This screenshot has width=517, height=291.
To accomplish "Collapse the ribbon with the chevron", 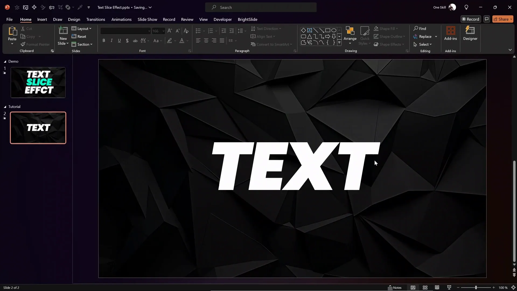I will click(510, 50).
